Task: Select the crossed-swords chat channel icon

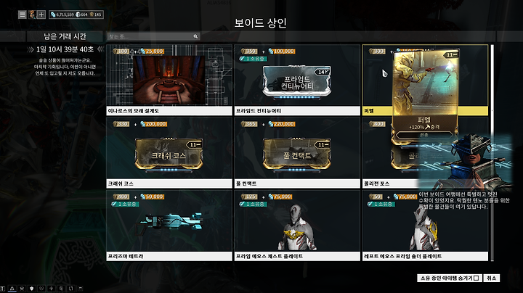Action: (22, 289)
